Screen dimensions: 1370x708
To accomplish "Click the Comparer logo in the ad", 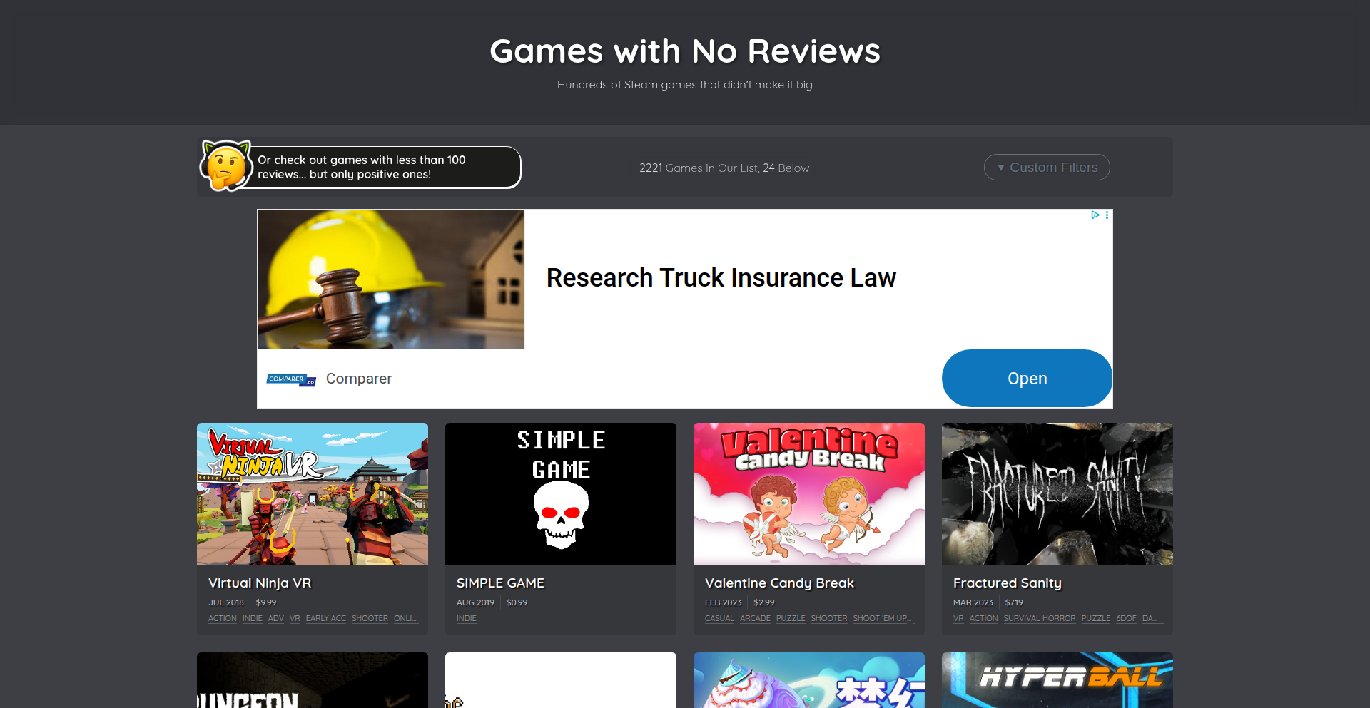I will tap(291, 379).
